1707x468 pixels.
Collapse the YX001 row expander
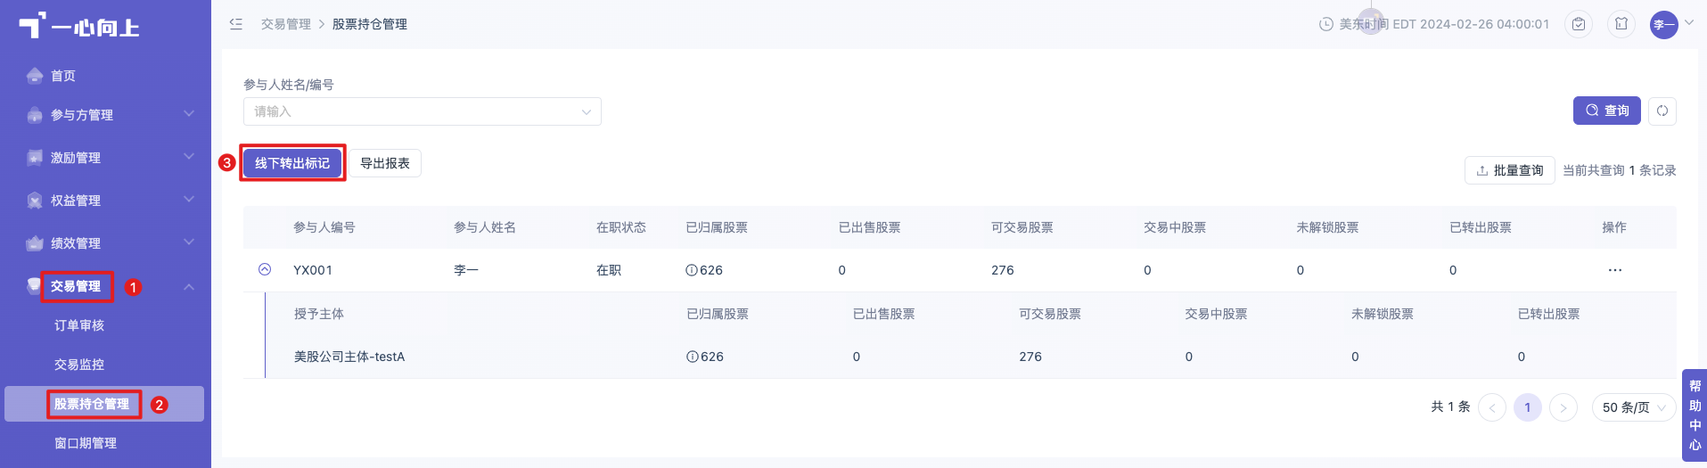point(265,269)
